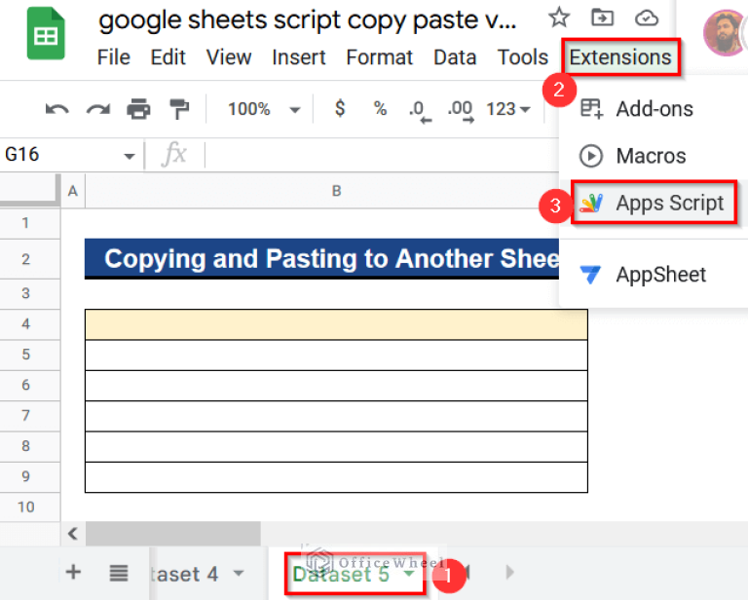Screen dimensions: 748x600
Task: Open the Data menu
Action: pos(455,57)
